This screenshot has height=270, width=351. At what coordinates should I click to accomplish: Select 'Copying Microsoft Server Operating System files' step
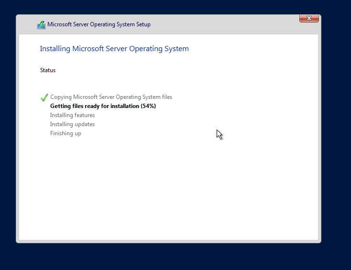coord(111,97)
